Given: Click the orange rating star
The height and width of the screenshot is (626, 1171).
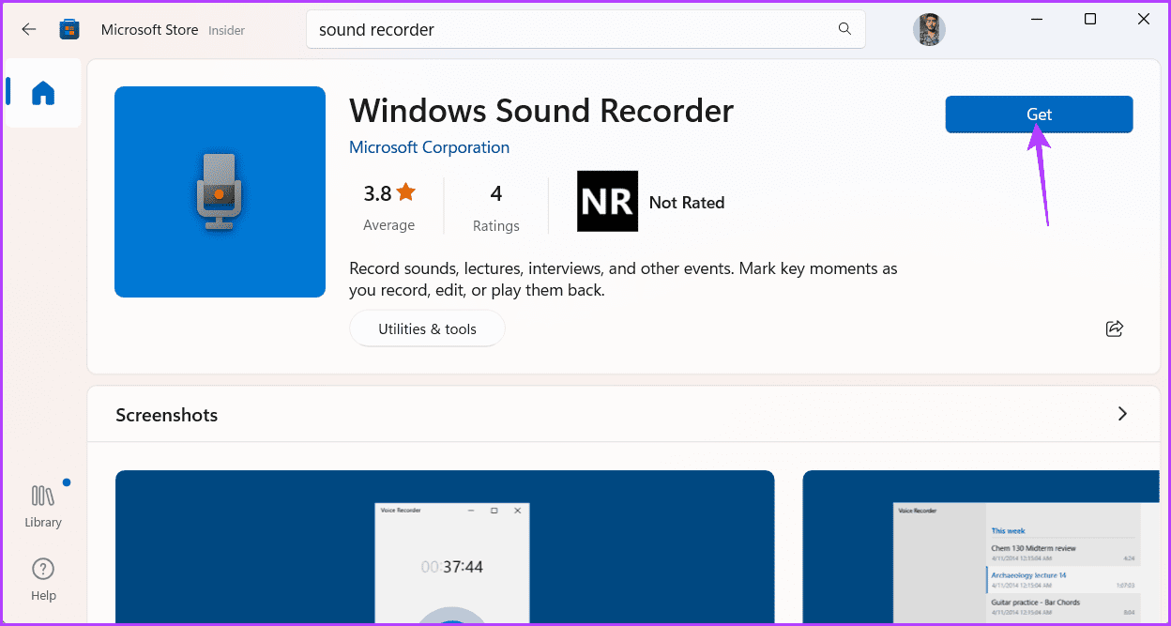Looking at the screenshot, I should pos(405,192).
